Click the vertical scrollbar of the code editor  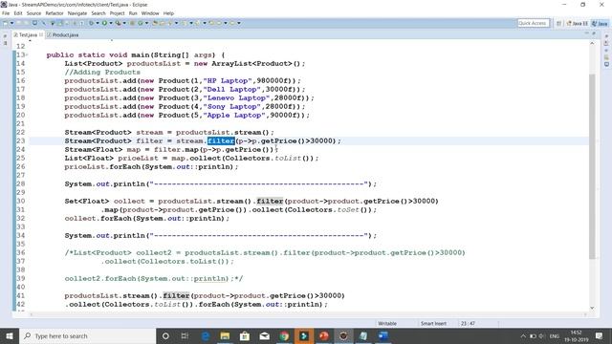[592, 165]
